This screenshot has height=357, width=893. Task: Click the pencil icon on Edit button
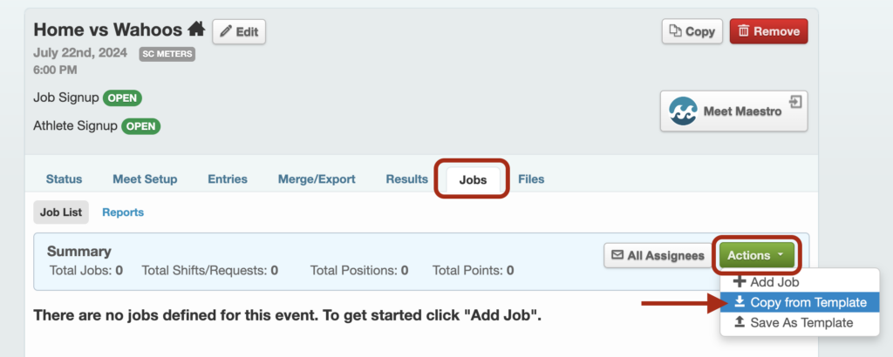226,31
